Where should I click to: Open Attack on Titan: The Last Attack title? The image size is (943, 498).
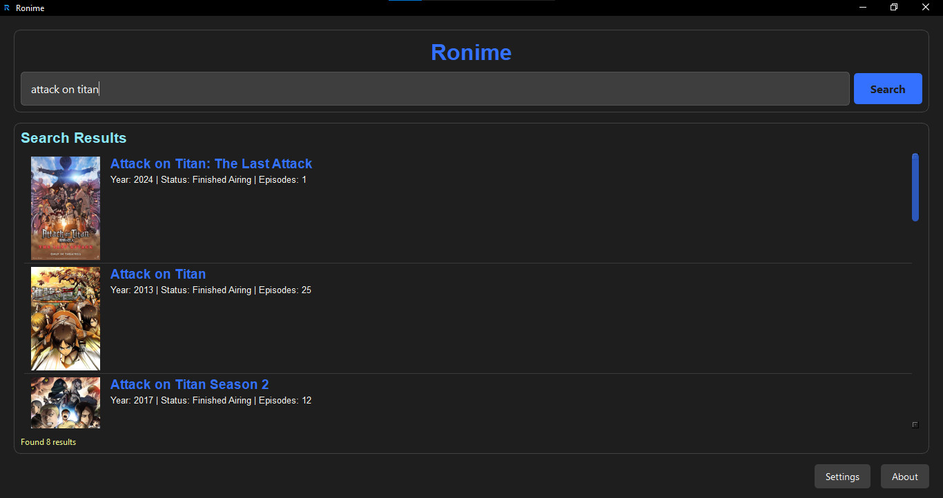coord(211,163)
